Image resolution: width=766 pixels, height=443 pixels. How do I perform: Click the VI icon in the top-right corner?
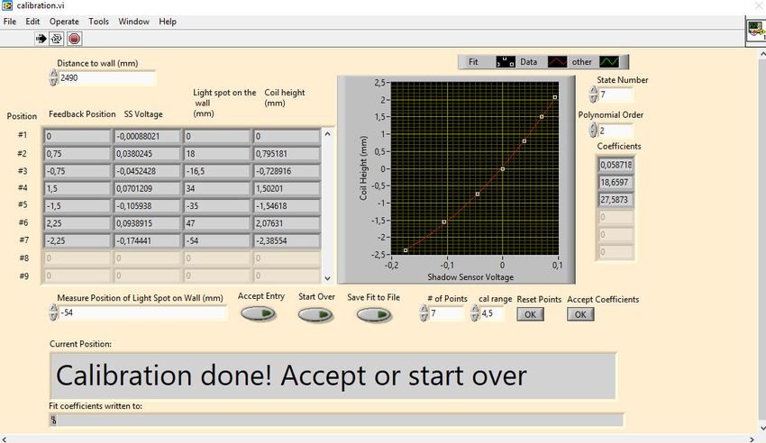[756, 33]
